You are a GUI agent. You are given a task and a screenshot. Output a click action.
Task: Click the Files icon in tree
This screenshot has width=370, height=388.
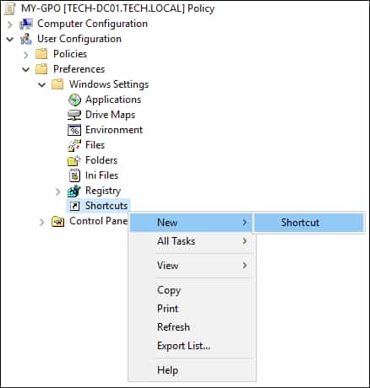74,145
